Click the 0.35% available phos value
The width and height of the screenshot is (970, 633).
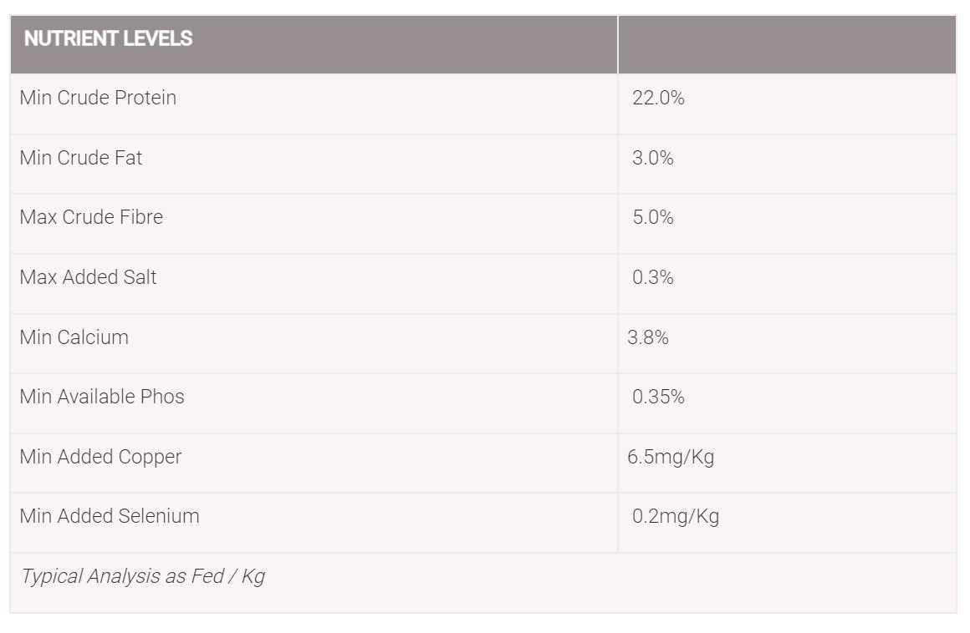click(658, 397)
